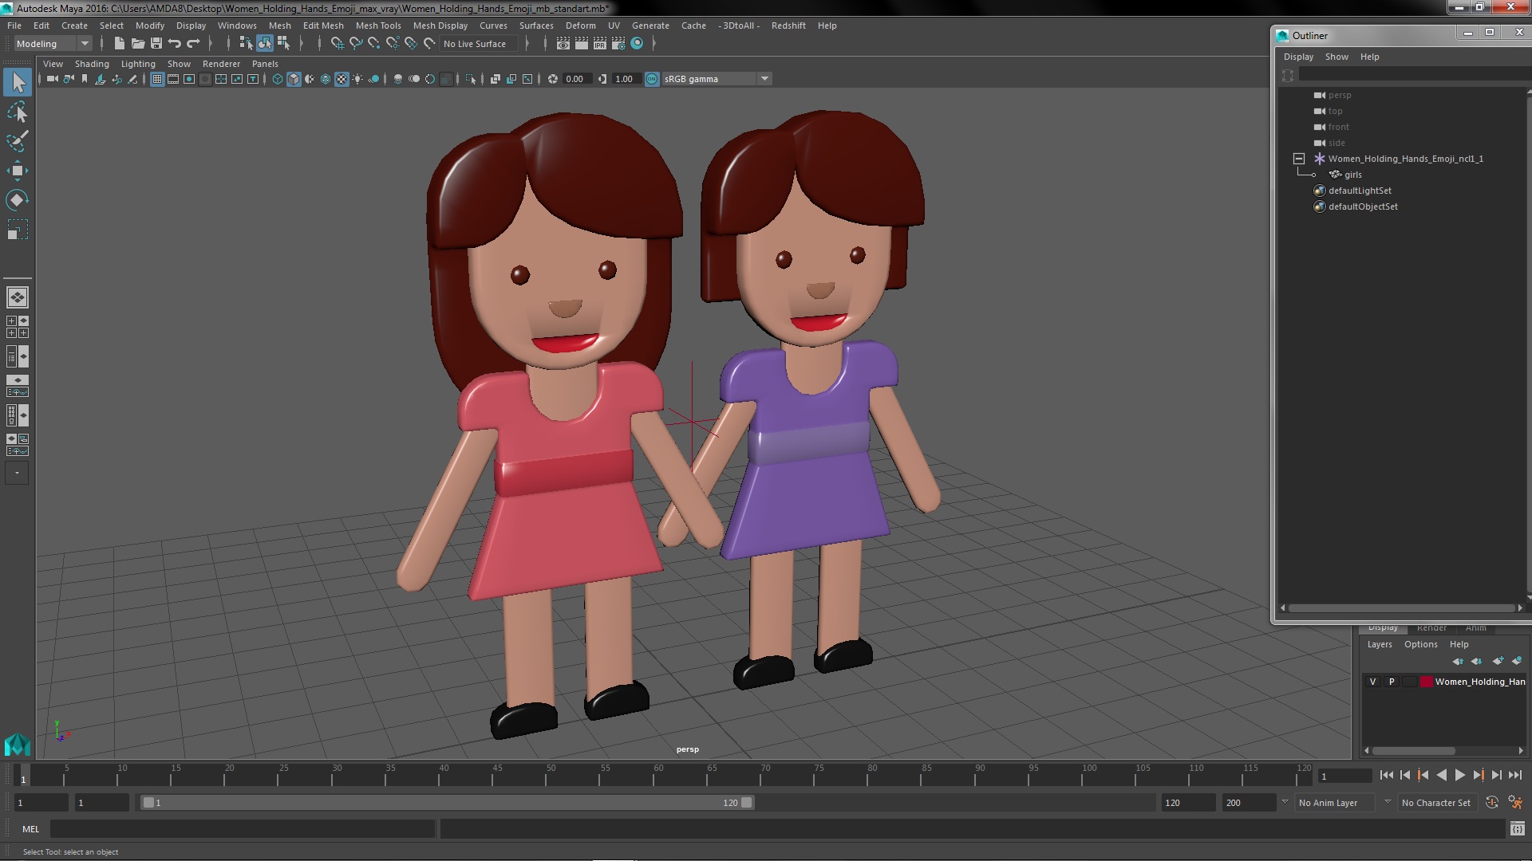Open the Render View window
The height and width of the screenshot is (861, 1532).
pos(563,44)
